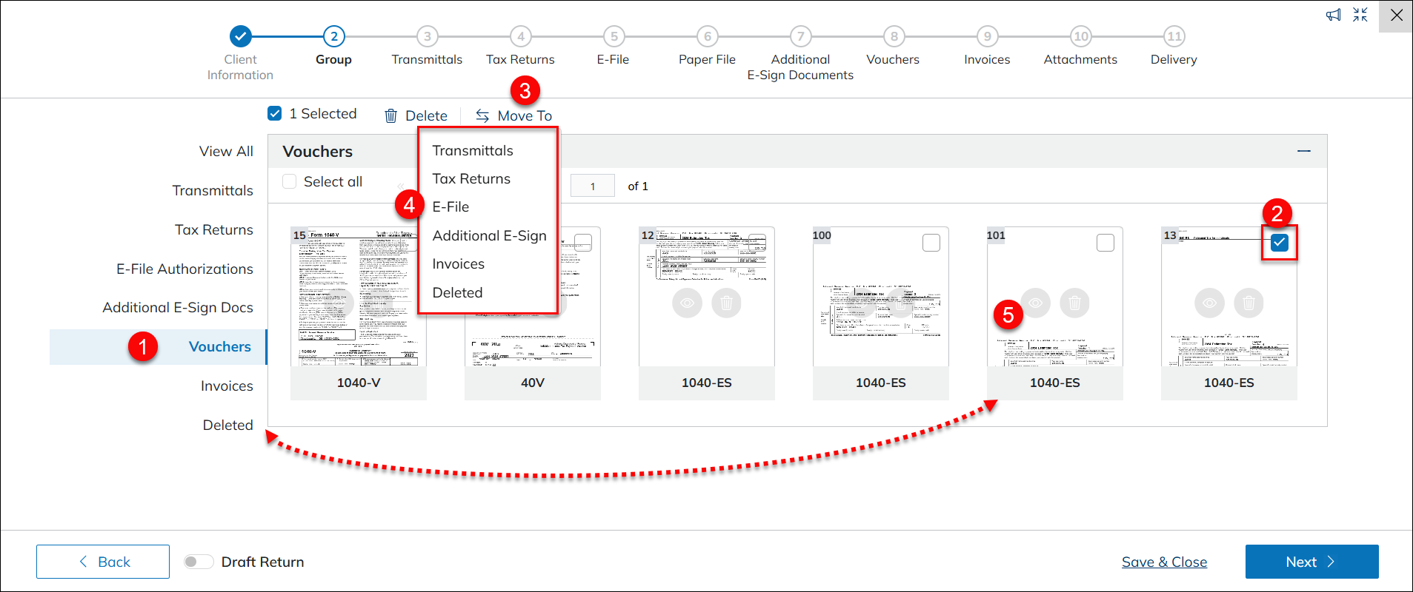Click the Delete trash can icon
The height and width of the screenshot is (592, 1413).
point(390,115)
